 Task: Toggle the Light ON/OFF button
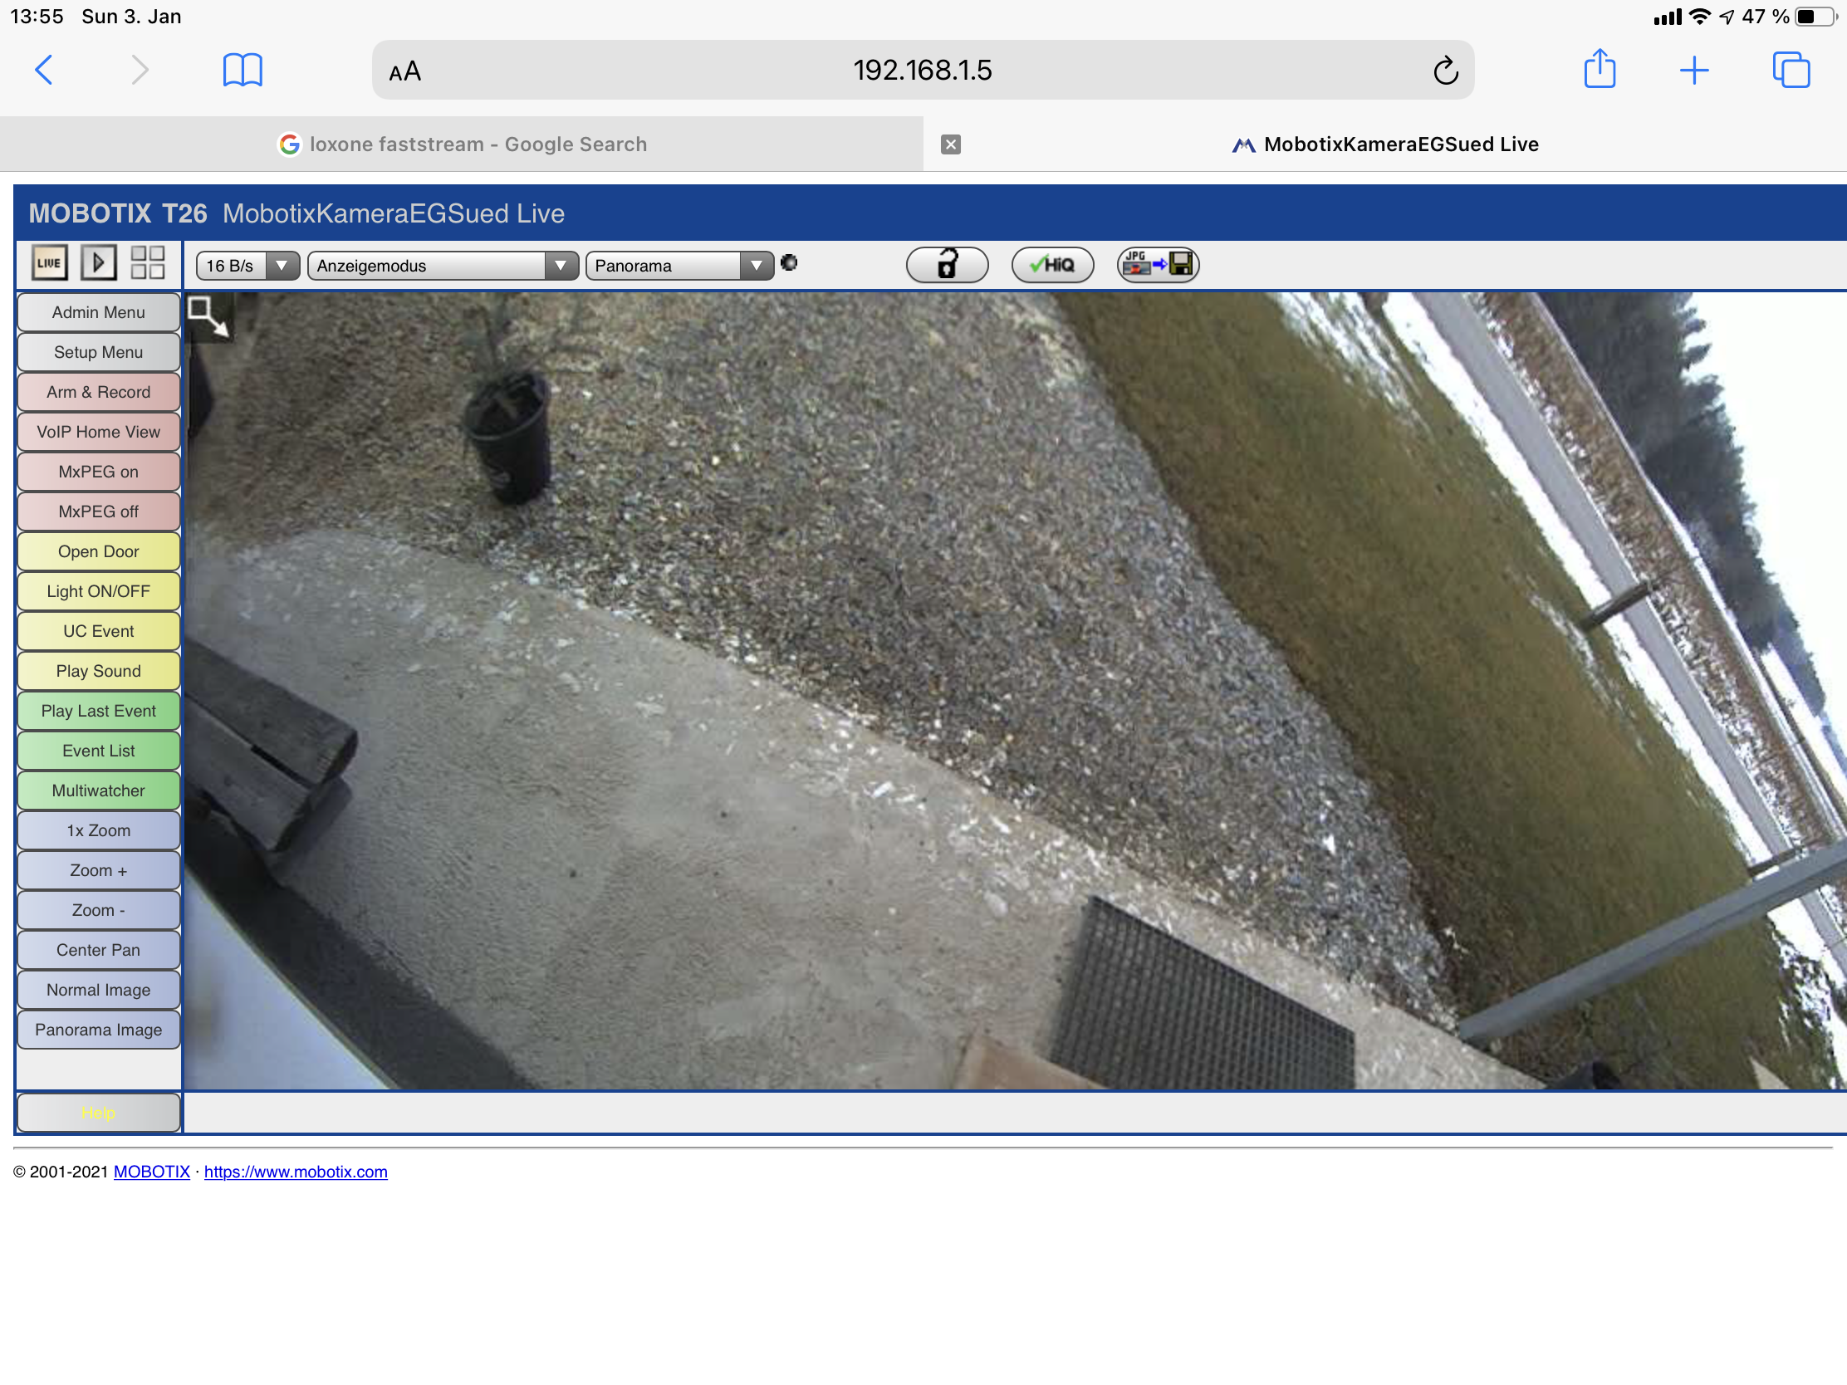point(99,592)
